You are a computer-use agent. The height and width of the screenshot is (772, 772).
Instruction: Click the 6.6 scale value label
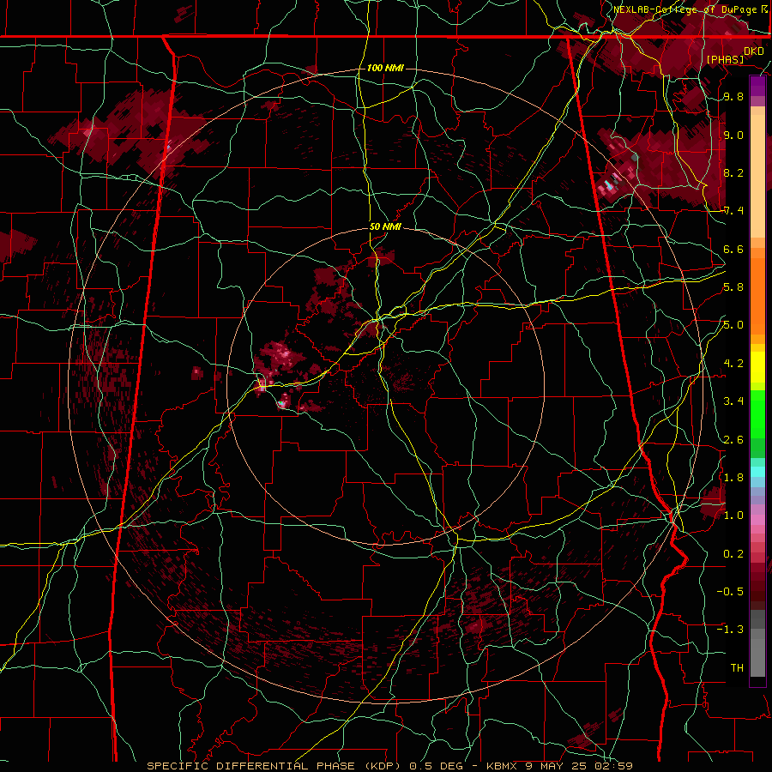click(x=733, y=249)
